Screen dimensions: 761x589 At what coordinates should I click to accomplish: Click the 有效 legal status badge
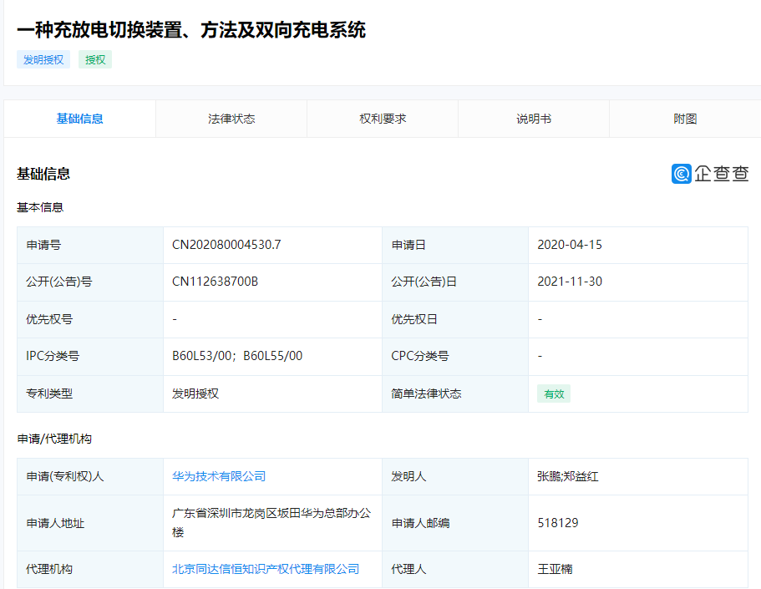[554, 394]
